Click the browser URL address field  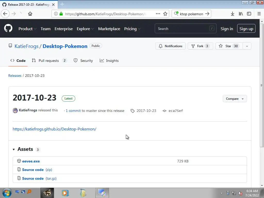point(106,14)
